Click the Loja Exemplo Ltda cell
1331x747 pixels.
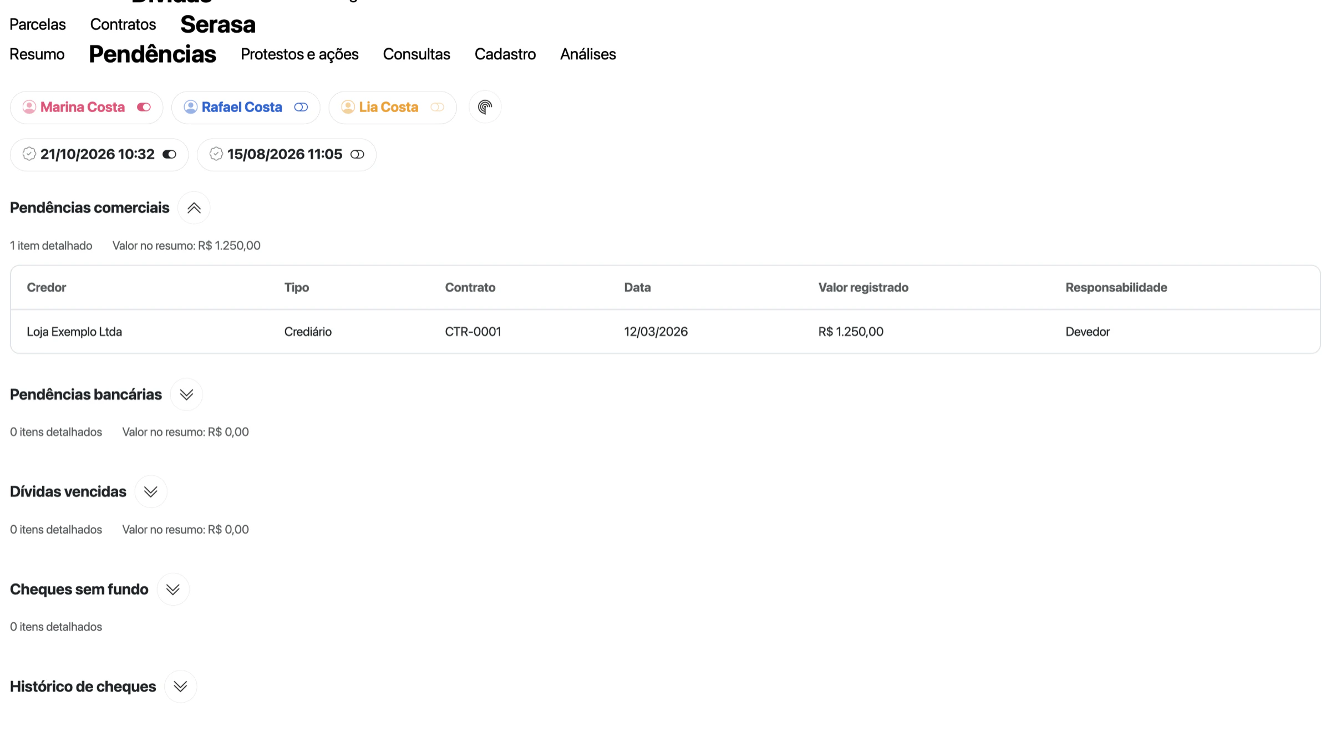tap(74, 332)
